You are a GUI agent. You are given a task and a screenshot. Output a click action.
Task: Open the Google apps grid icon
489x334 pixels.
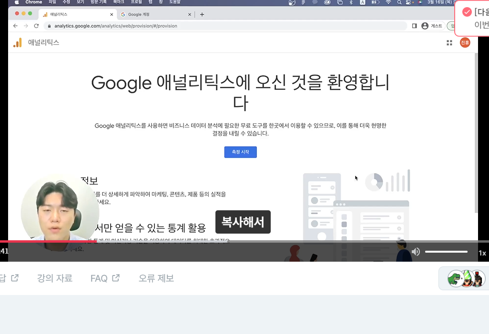[449, 43]
